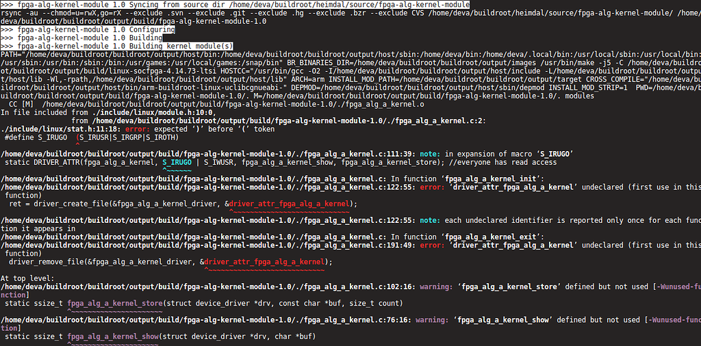Click the line starting "PATH="/home/deva/buildroot"
This screenshot has height=346, width=701.
(350, 55)
